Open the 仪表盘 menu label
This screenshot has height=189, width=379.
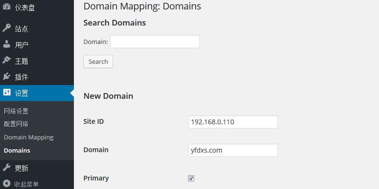click(25, 8)
